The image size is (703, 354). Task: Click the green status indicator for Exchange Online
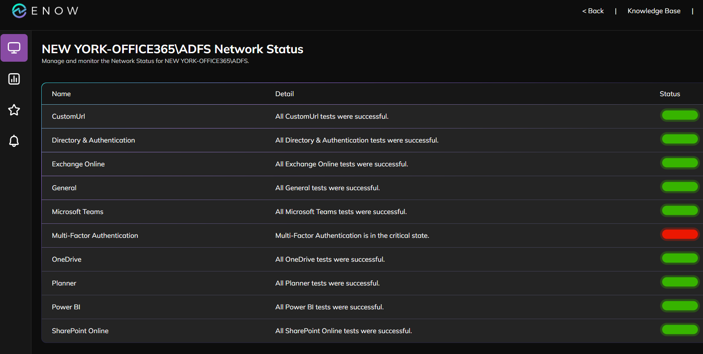click(680, 163)
